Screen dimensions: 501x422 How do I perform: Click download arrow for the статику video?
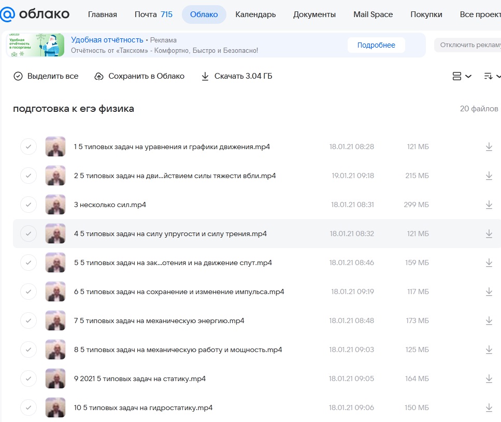point(489,379)
